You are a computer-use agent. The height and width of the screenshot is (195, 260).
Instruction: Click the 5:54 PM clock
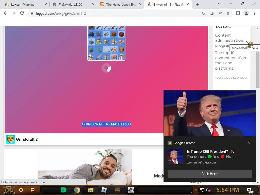click(x=228, y=190)
